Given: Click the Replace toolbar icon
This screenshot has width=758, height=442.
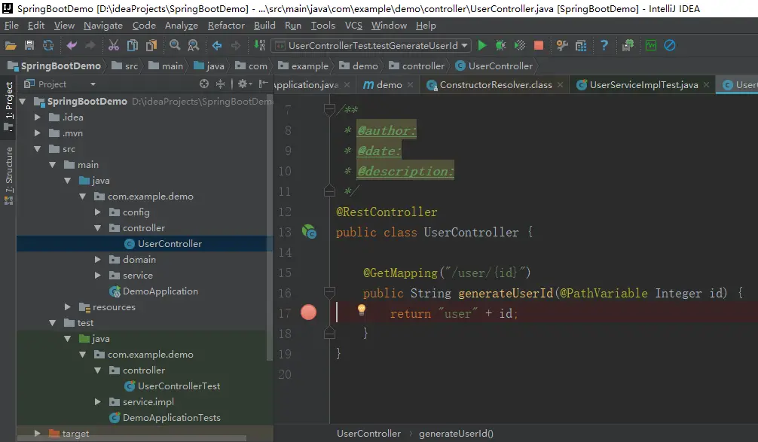Looking at the screenshot, I should (x=194, y=45).
